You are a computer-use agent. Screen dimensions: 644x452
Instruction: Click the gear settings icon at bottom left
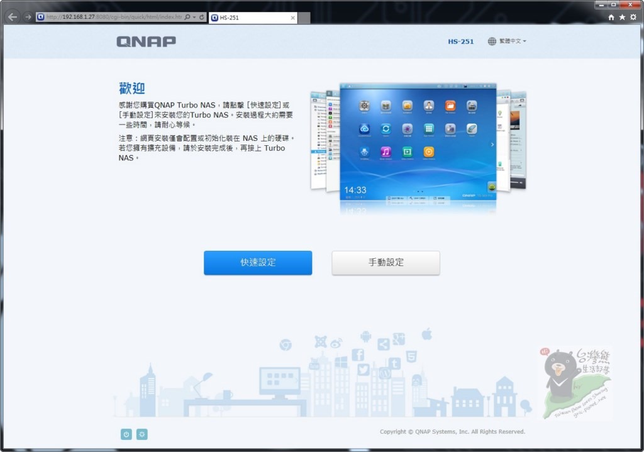[x=142, y=434]
